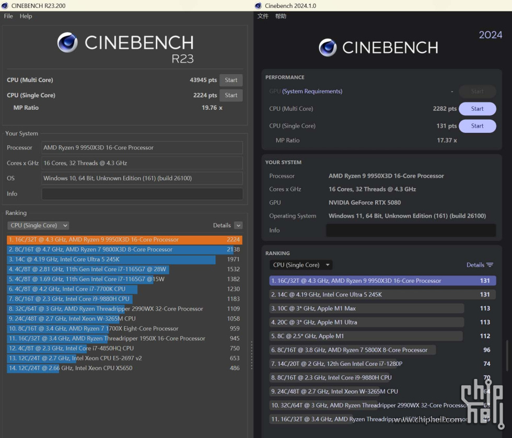Select the Core i9-9880H row in R23 ranking
Image resolution: width=512 pixels, height=438 pixels.
point(124,299)
